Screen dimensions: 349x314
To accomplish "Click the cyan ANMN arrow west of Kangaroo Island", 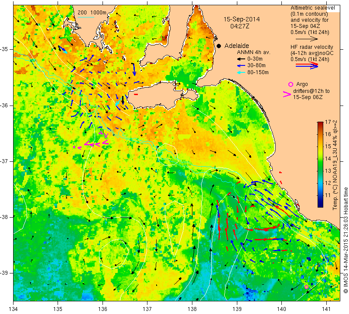I will [118, 101].
